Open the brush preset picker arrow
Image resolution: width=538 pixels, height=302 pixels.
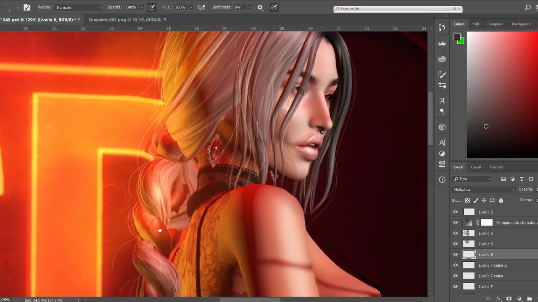18,8
